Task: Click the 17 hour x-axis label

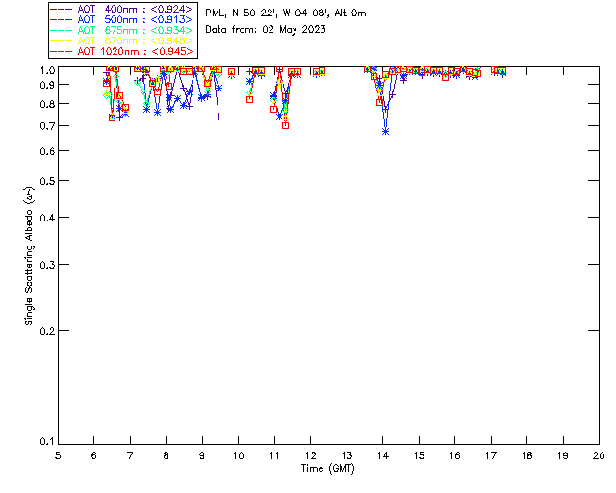Action: [x=491, y=455]
